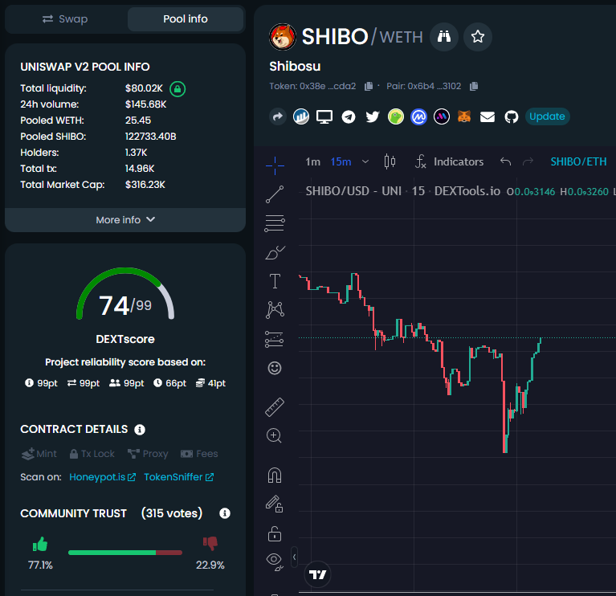Image resolution: width=616 pixels, height=596 pixels.
Task: Click the COMMUNITY TRUST info icon
Action: [x=225, y=513]
